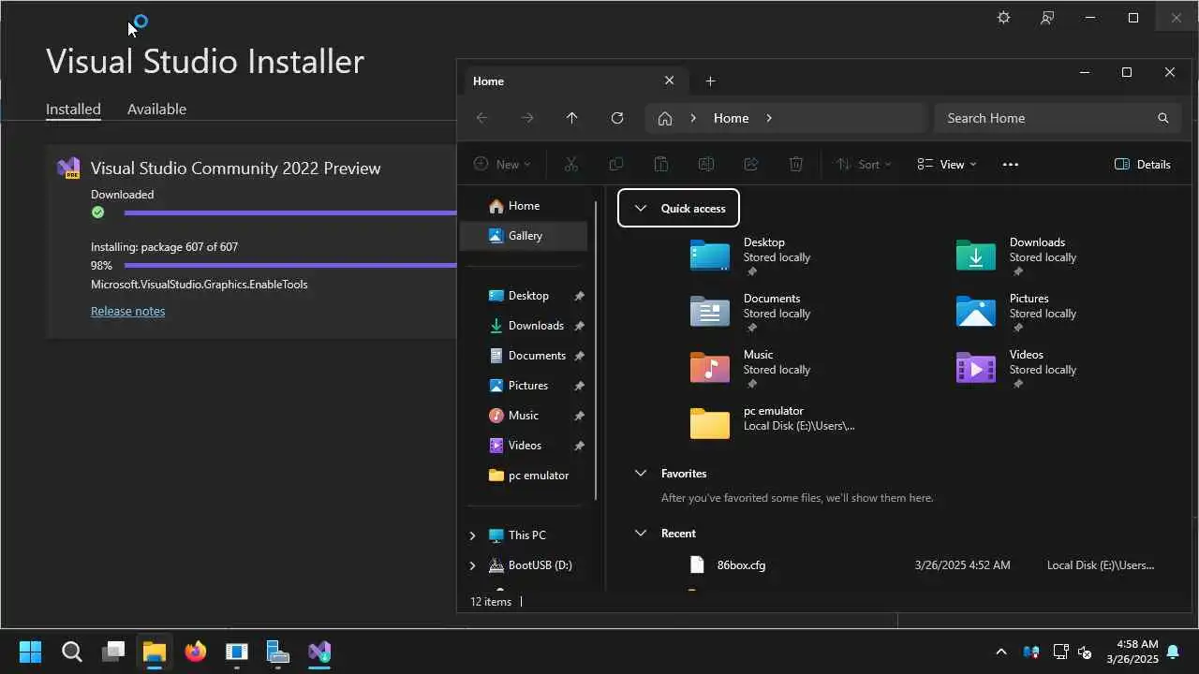
Task: Collapse the Favorites section
Action: coord(641,474)
